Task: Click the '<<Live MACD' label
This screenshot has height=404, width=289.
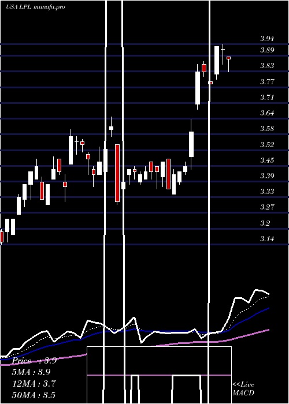Action: click(x=243, y=389)
